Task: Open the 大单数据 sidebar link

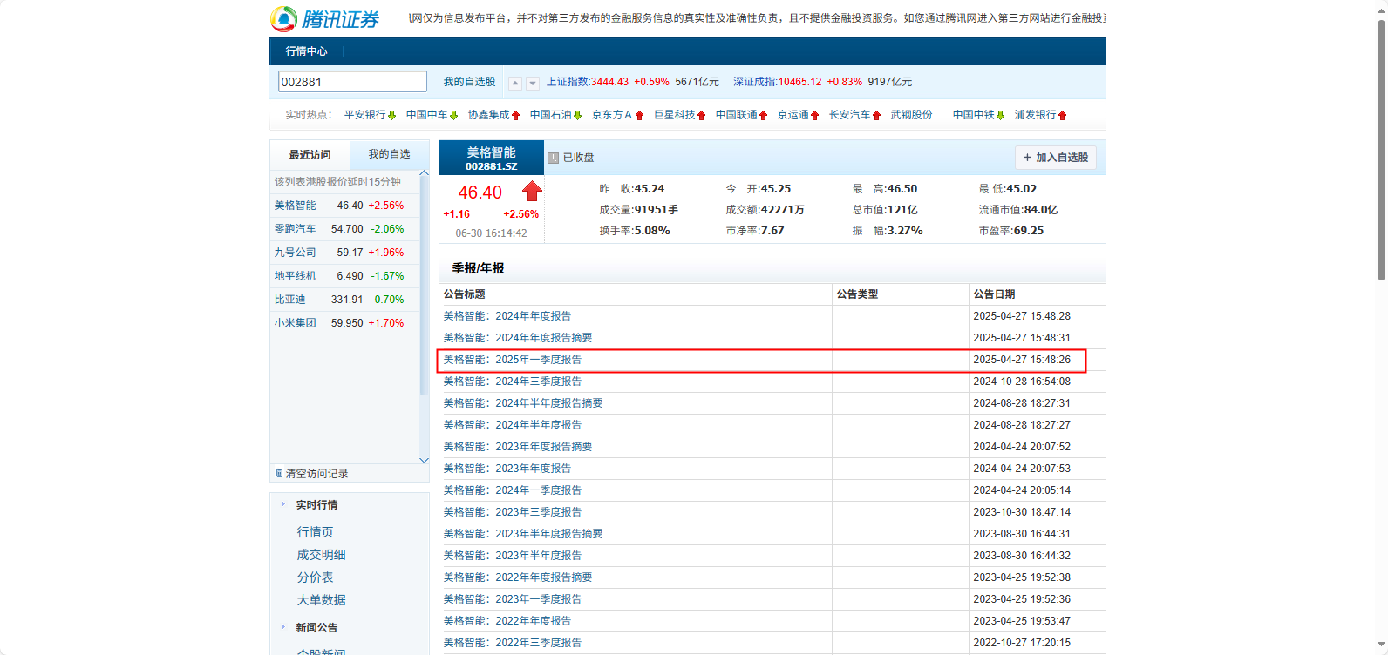Action: (321, 600)
